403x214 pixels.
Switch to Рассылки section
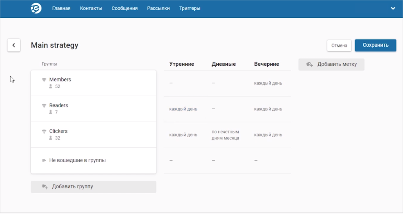(158, 8)
